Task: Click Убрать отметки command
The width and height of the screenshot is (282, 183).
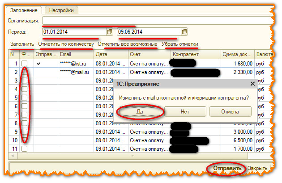Action: pyautogui.click(x=179, y=44)
